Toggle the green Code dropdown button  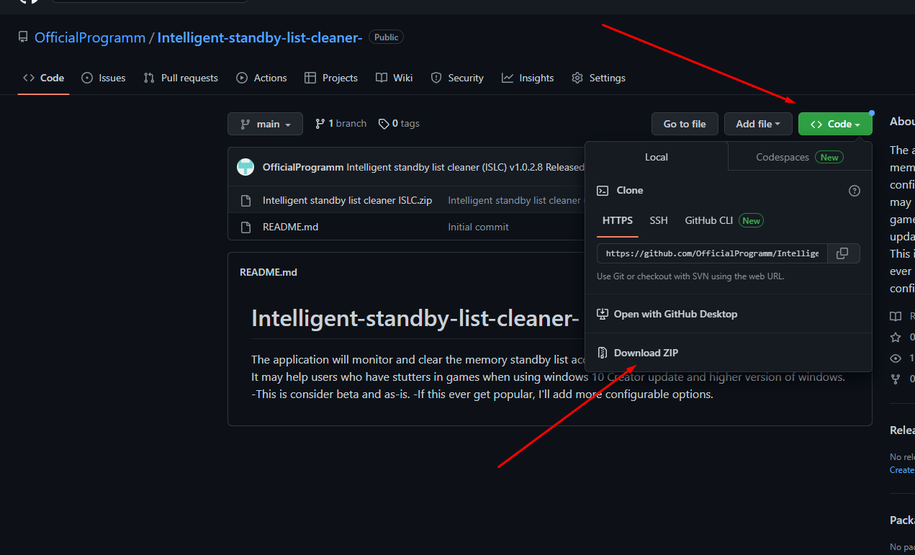835,124
